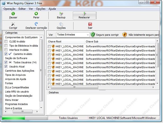
Task: Select Menu Iniciar category
Action: pyautogui.click(x=12, y=100)
